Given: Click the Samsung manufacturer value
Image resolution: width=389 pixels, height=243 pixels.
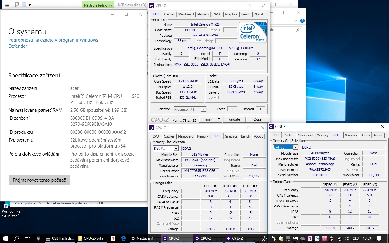Looking at the screenshot, I should coord(200,165).
